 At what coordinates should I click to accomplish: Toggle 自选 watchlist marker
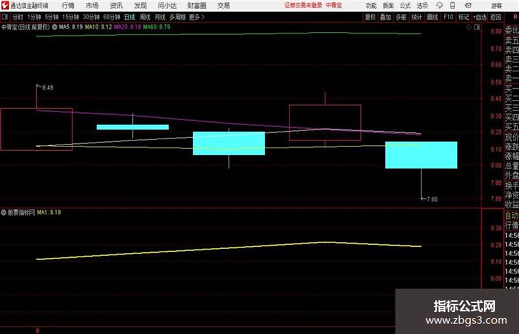click(x=480, y=17)
